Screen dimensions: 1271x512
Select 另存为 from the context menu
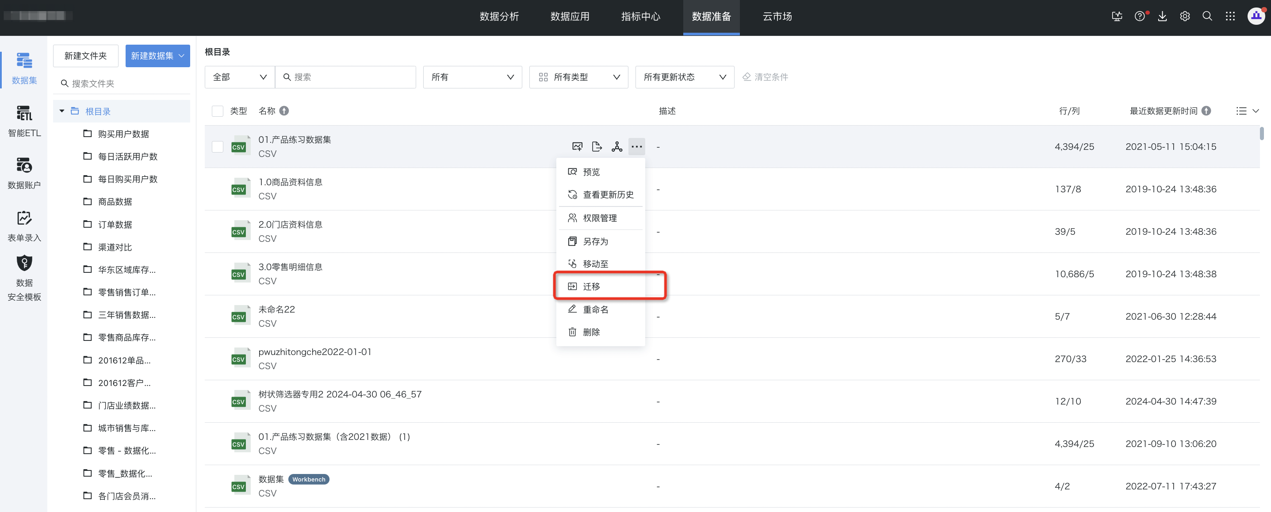pyautogui.click(x=600, y=241)
